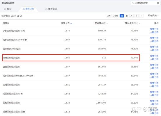Viewport: 161px width, 116px height.
Task: Open the 所有终端 terminal dropdown
Action: click(x=153, y=16)
